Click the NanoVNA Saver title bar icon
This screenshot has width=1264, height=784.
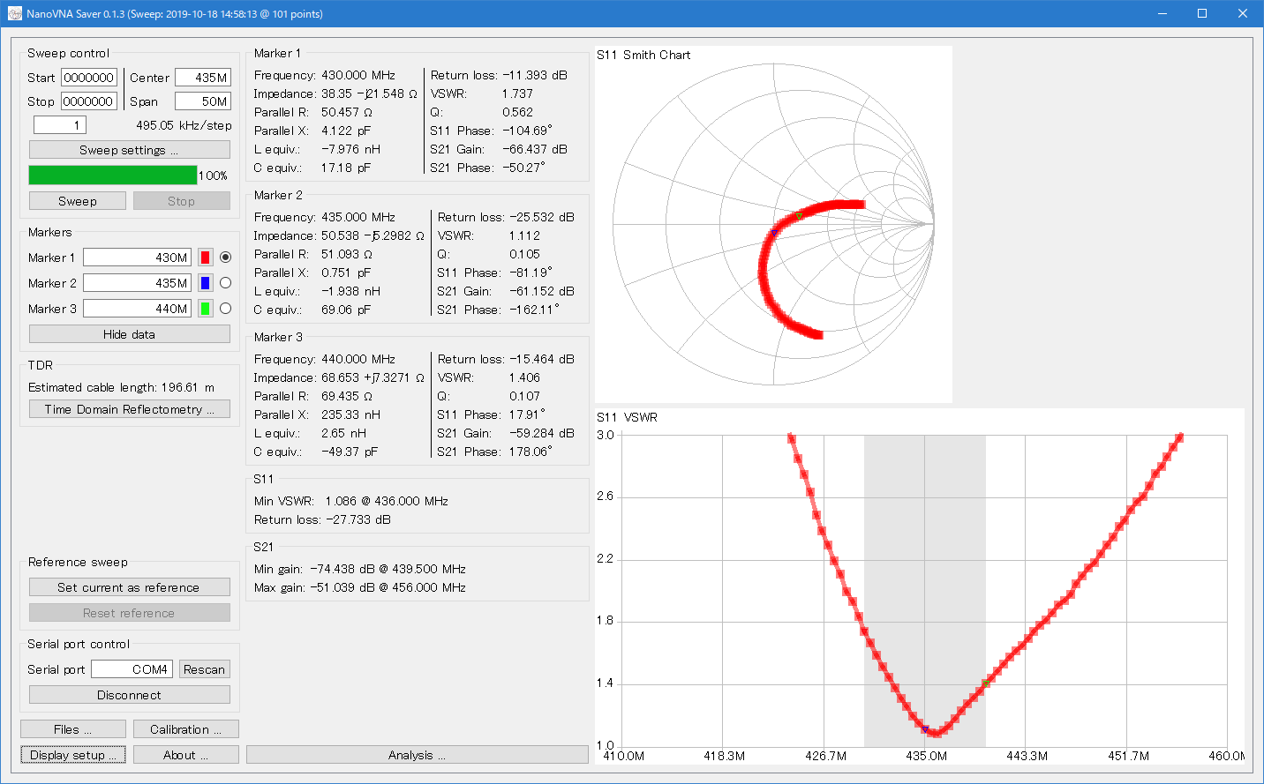point(14,13)
